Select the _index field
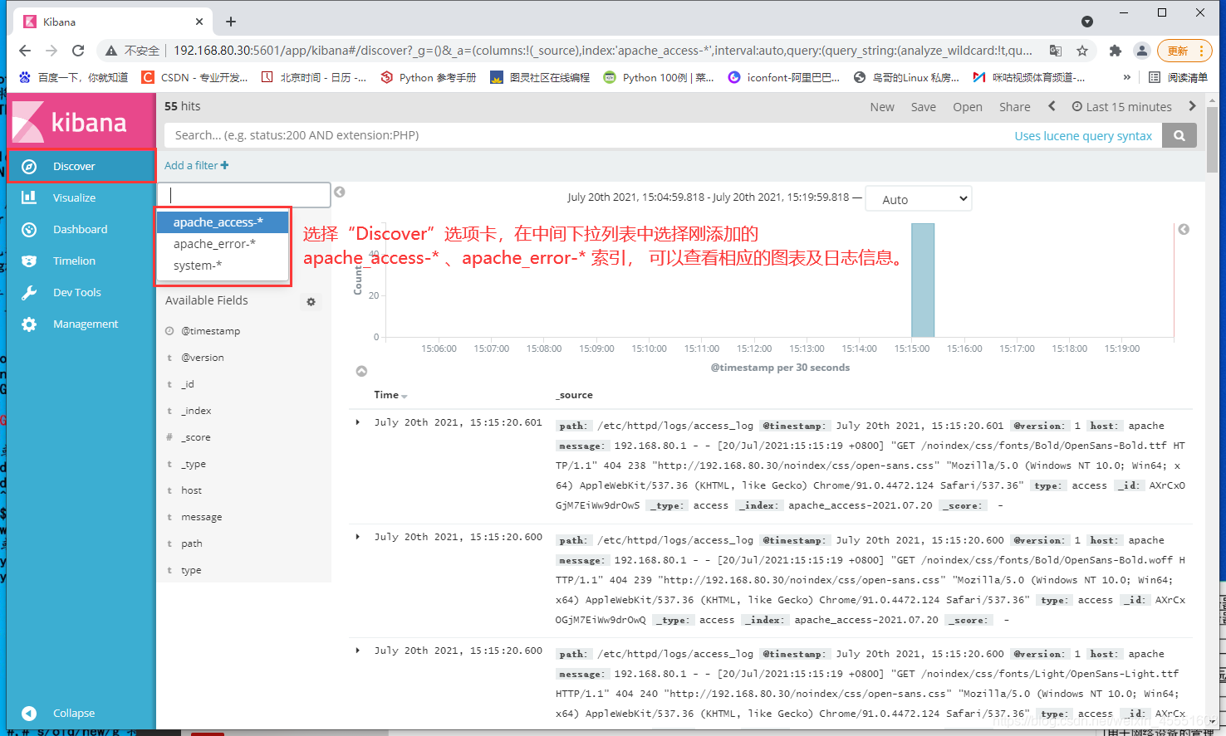 (x=196, y=411)
